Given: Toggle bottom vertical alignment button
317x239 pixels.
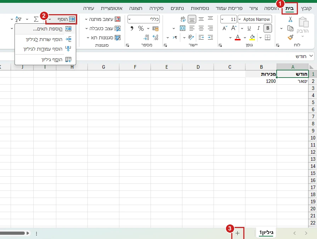Looking at the screenshot, I should pos(192,19).
